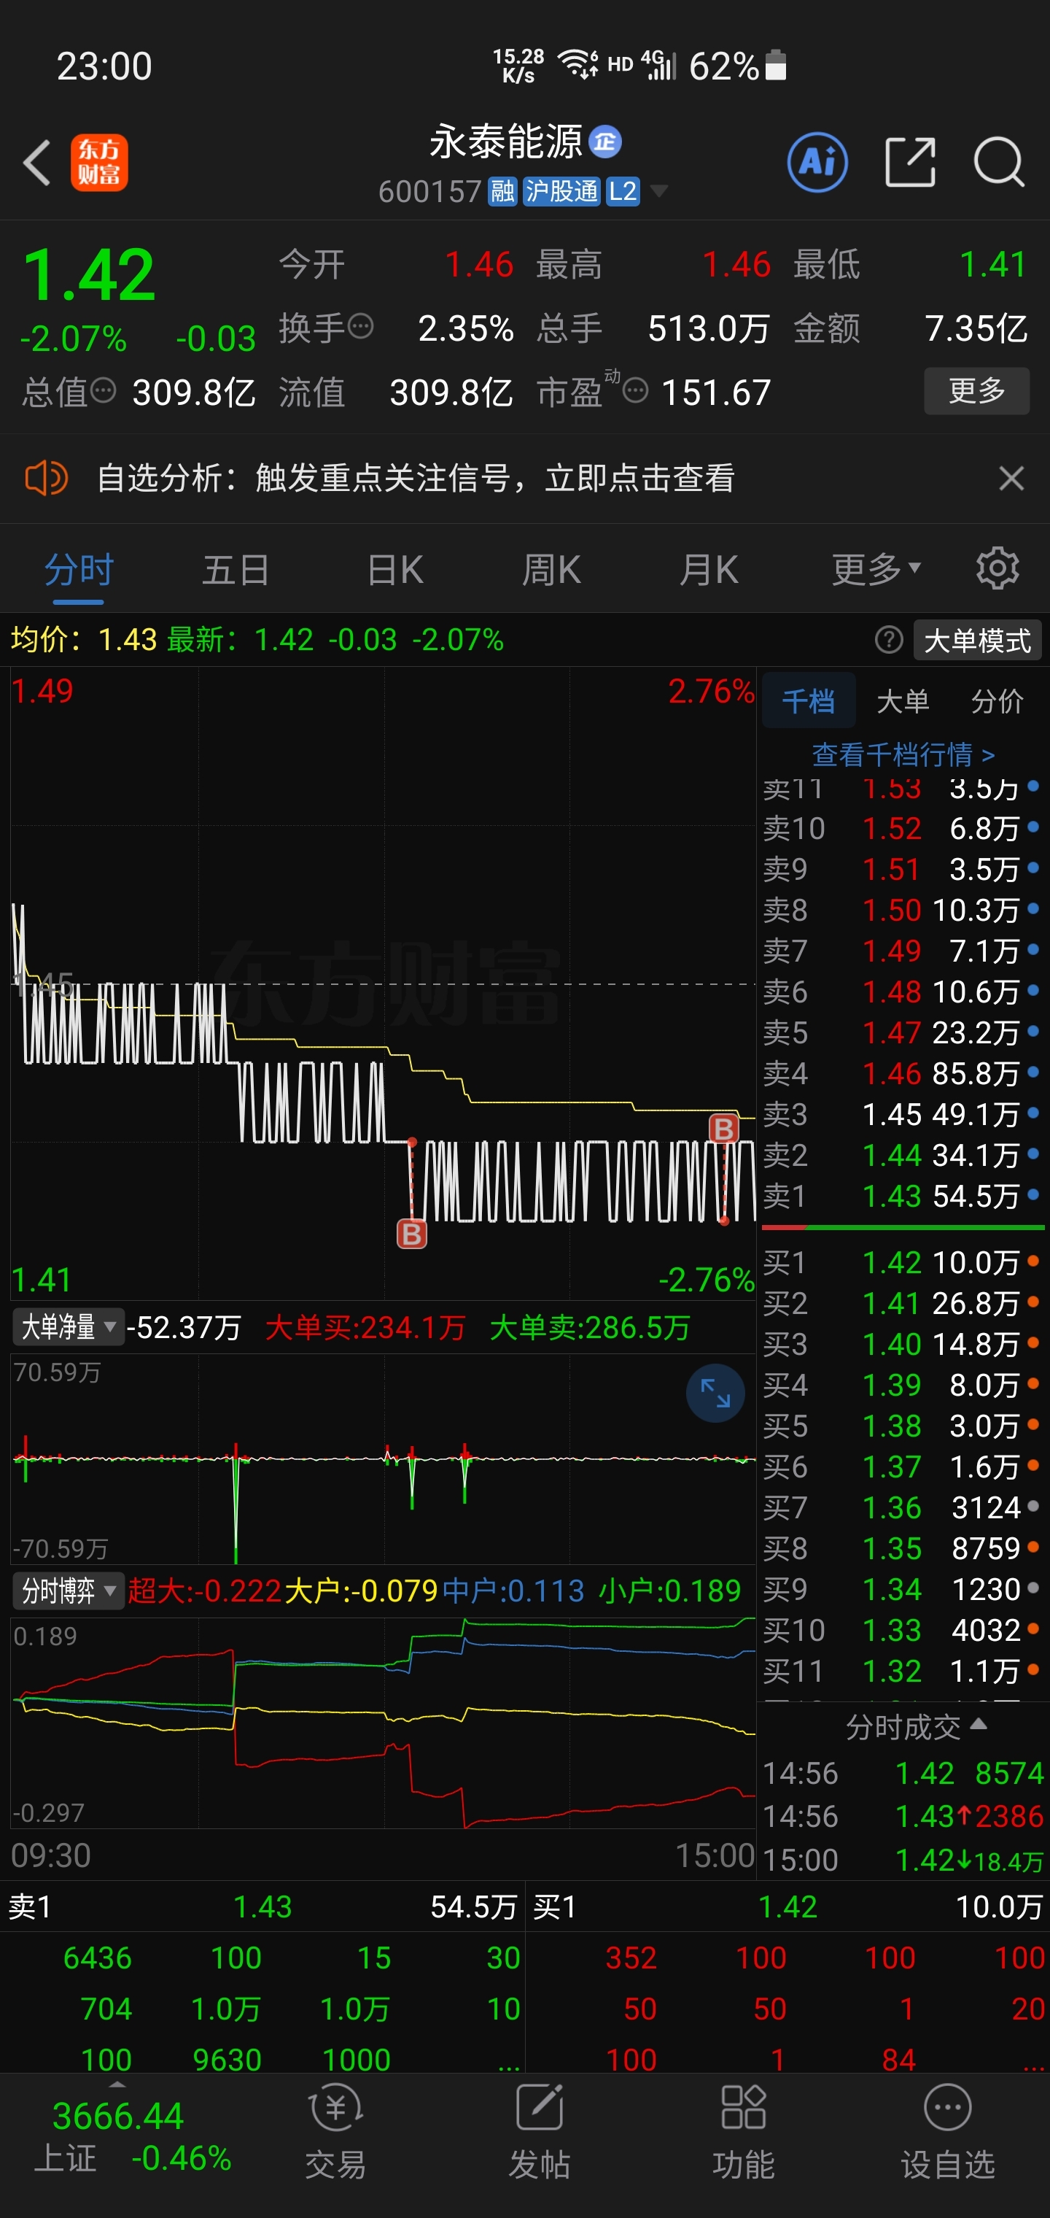This screenshot has width=1050, height=2218.
Task: Tap the speaker announcement icon
Action: 47,478
